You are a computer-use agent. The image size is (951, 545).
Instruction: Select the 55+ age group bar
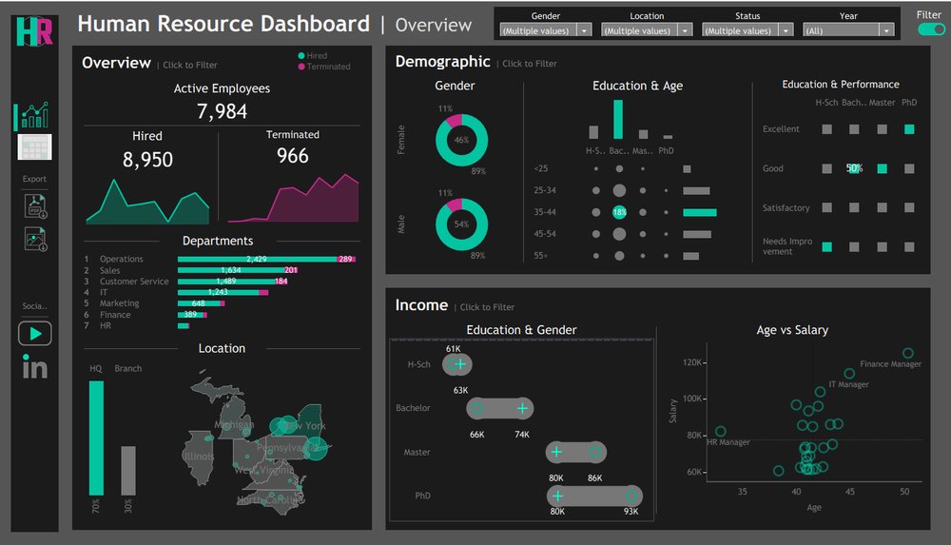coord(690,256)
